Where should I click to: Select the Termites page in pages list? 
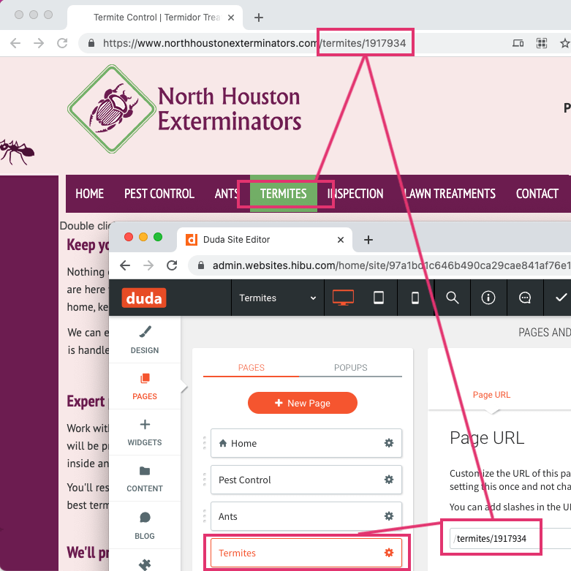pos(306,553)
